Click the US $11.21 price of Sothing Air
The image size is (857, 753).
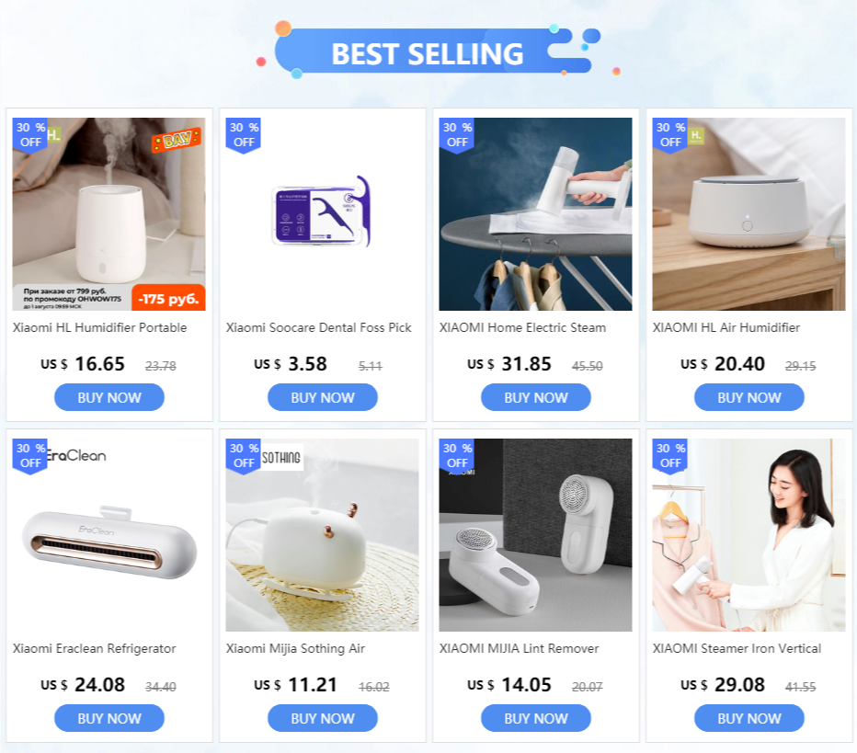(x=296, y=685)
